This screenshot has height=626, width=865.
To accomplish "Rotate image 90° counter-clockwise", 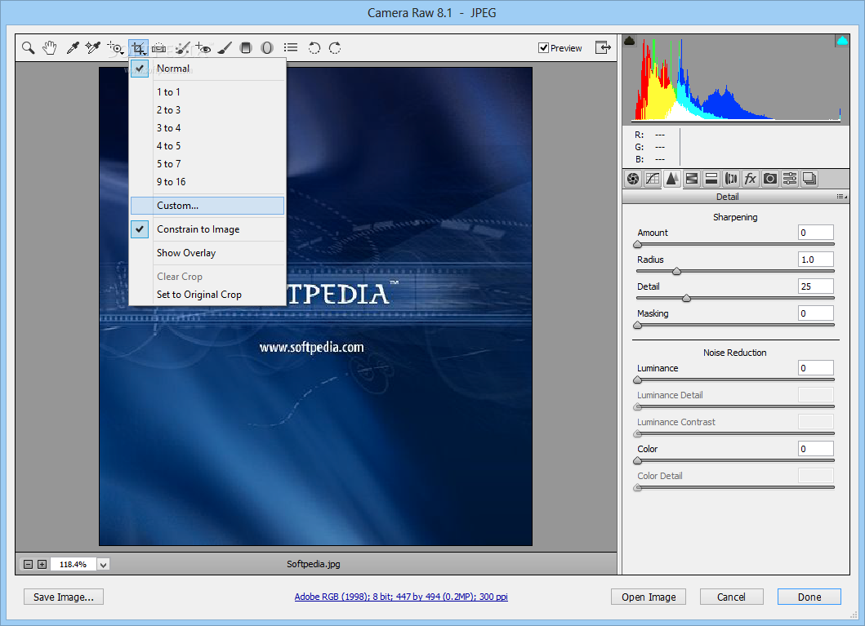I will 314,48.
